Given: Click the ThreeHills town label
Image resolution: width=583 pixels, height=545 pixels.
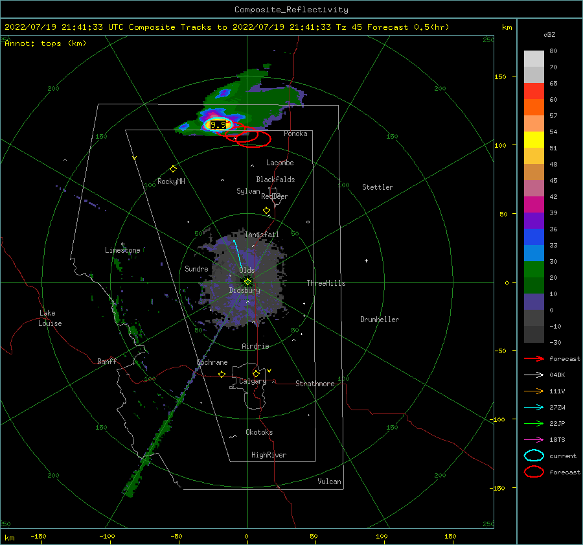Looking at the screenshot, I should pos(326,283).
